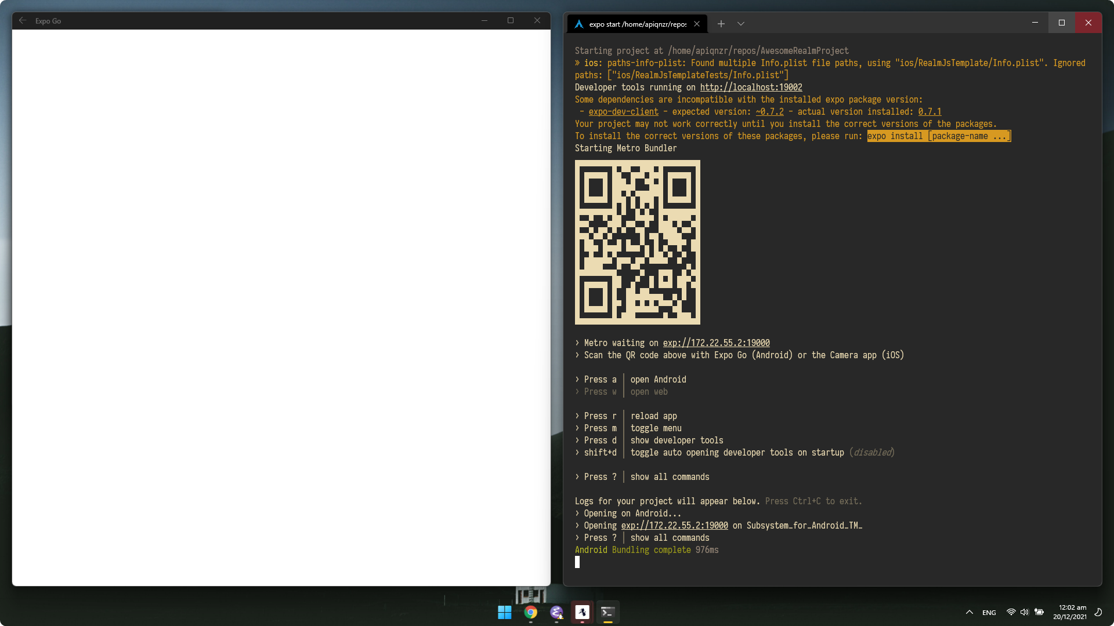Click 'Starting Metro Bundler' text
Image resolution: width=1114 pixels, height=626 pixels.
click(x=625, y=148)
